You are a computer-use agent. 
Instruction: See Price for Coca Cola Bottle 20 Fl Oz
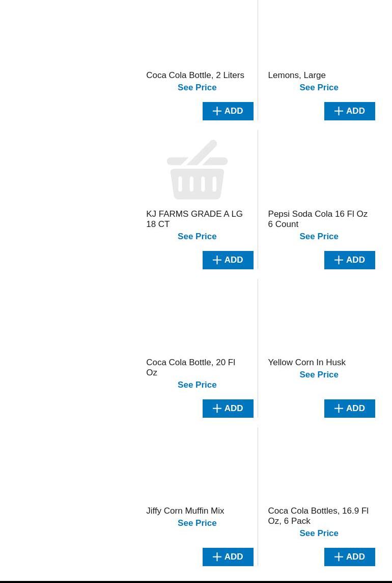click(197, 385)
